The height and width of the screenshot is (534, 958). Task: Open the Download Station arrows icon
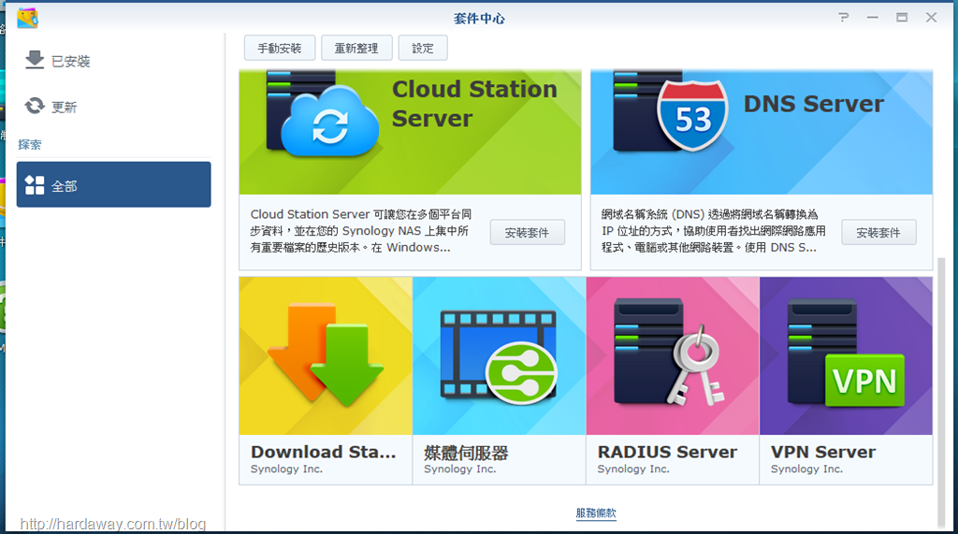[326, 355]
